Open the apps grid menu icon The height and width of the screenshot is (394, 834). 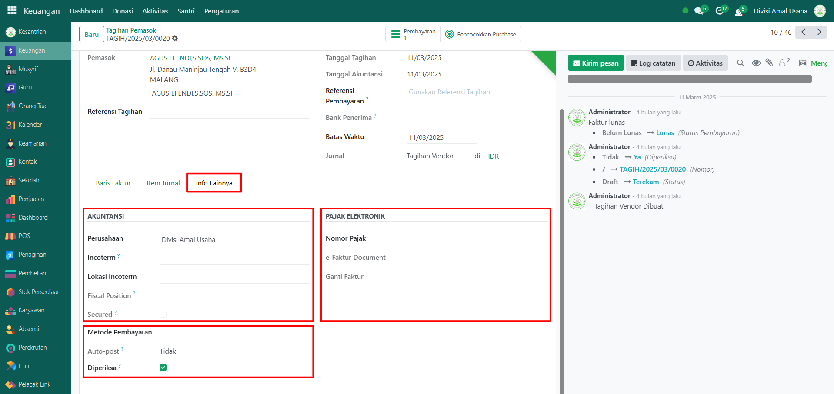(12, 10)
